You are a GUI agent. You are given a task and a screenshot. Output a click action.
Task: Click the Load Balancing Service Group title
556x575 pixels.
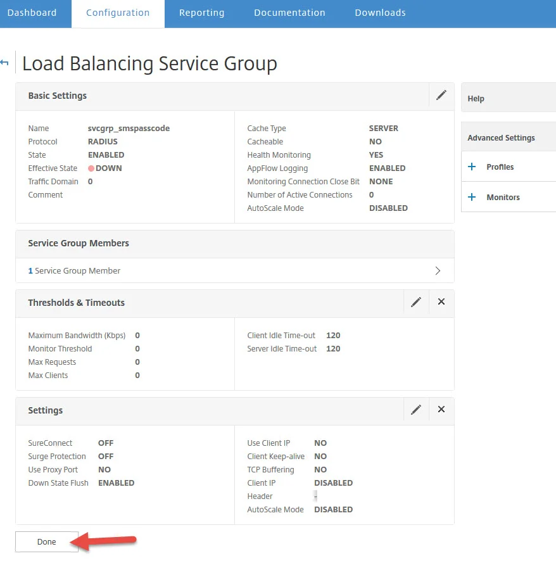pyautogui.click(x=149, y=64)
